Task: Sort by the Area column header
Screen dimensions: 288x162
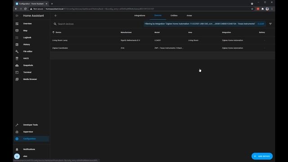Action: [190, 32]
